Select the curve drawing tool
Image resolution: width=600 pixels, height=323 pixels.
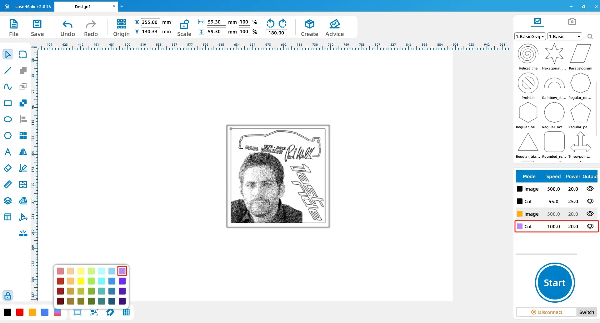pos(8,87)
